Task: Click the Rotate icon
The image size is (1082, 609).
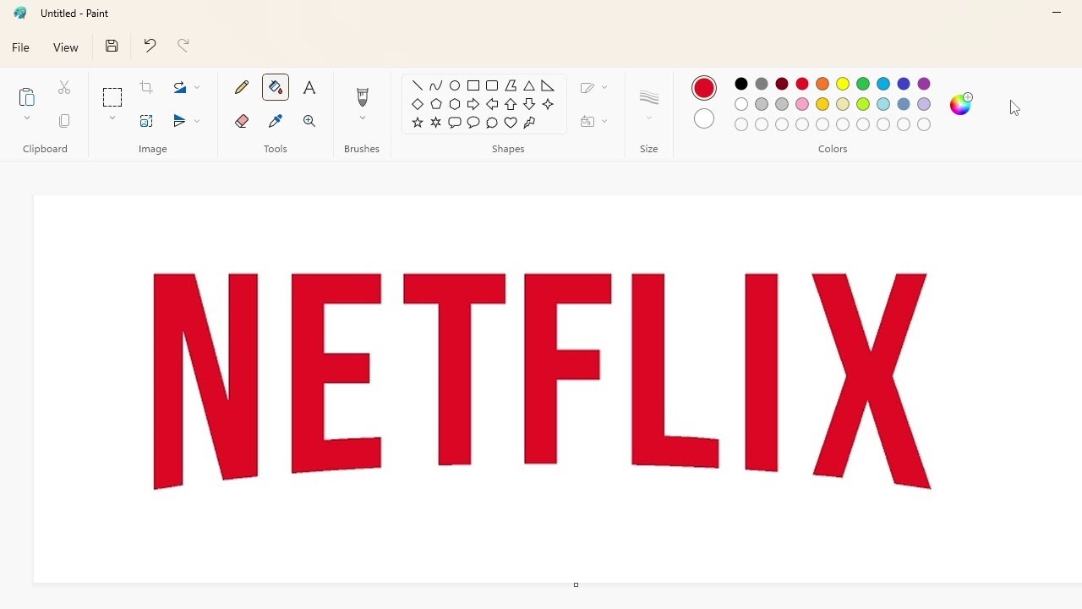Action: (x=179, y=88)
